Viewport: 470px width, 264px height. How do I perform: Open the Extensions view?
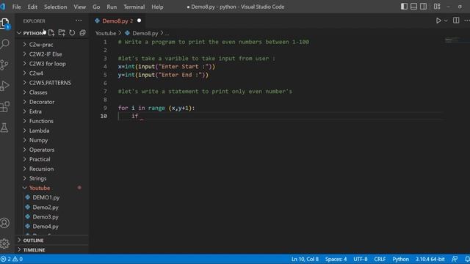5,106
